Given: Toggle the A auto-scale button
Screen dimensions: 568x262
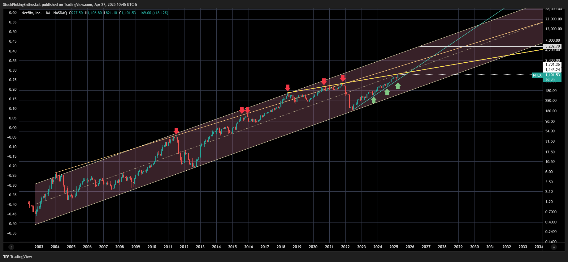Looking at the screenshot, I should coord(554,247).
